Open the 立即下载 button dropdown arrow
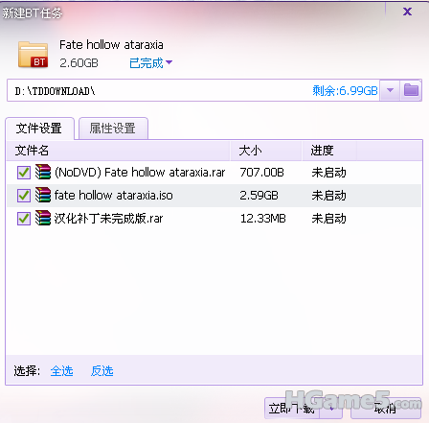429x423 pixels. click(331, 409)
